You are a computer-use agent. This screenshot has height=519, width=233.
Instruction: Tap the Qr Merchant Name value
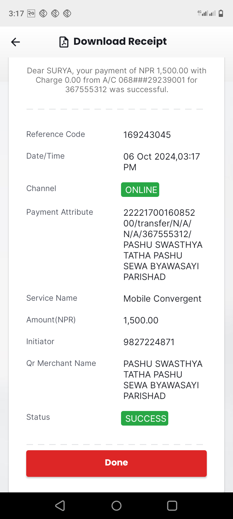point(163,380)
